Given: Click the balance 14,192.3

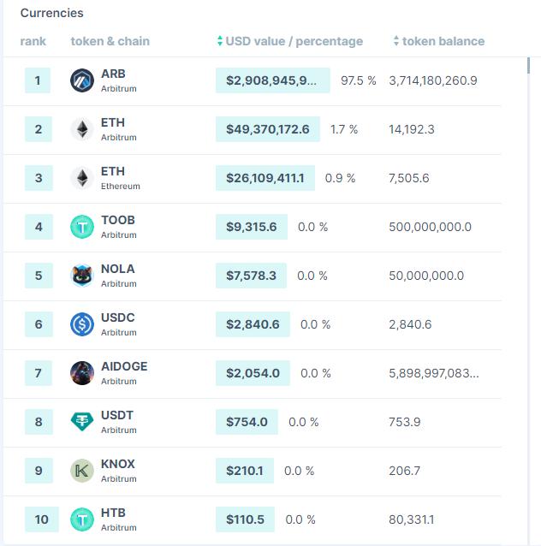Looking at the screenshot, I should tap(412, 129).
